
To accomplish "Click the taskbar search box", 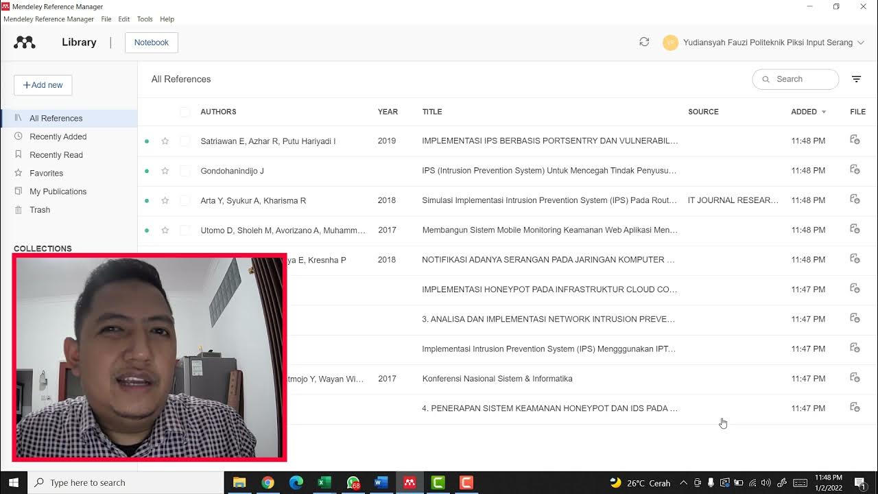I will [x=126, y=482].
